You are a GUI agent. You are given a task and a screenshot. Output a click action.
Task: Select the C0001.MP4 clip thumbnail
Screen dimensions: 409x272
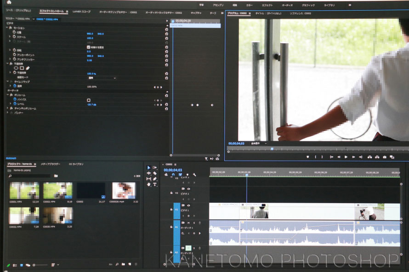(x=24, y=190)
